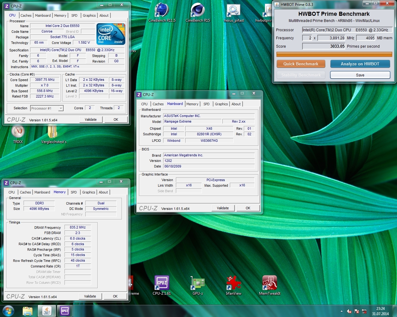Launch the hexus_pifast desktop shortcut
Screen dimensions: 397x317
tap(234, 13)
